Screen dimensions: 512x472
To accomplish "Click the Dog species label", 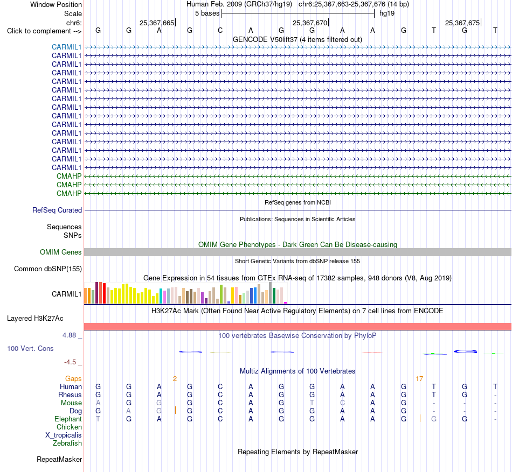I will 75,411.
